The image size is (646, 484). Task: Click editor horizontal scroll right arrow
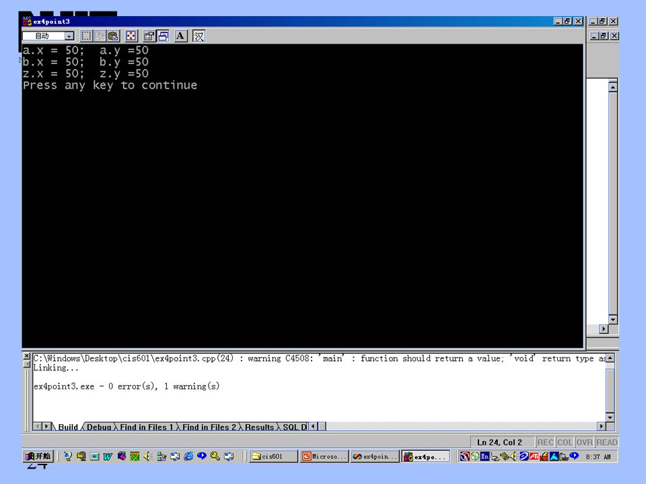[x=604, y=329]
